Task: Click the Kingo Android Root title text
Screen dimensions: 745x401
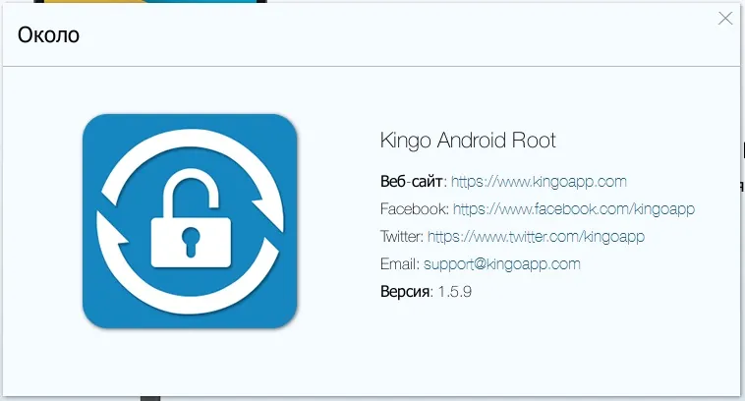Action: click(468, 141)
